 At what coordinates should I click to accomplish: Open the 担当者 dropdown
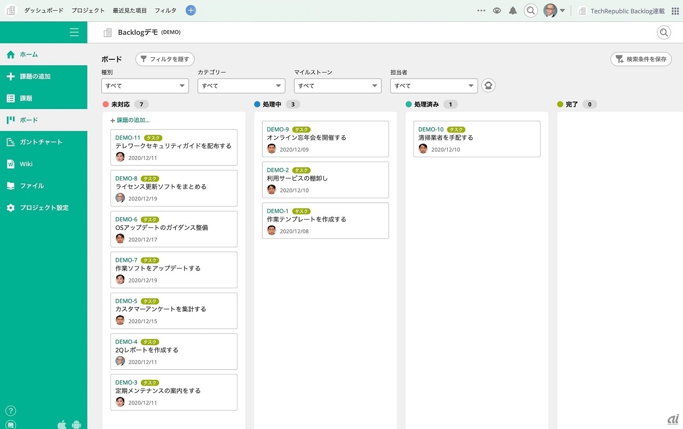coord(434,86)
